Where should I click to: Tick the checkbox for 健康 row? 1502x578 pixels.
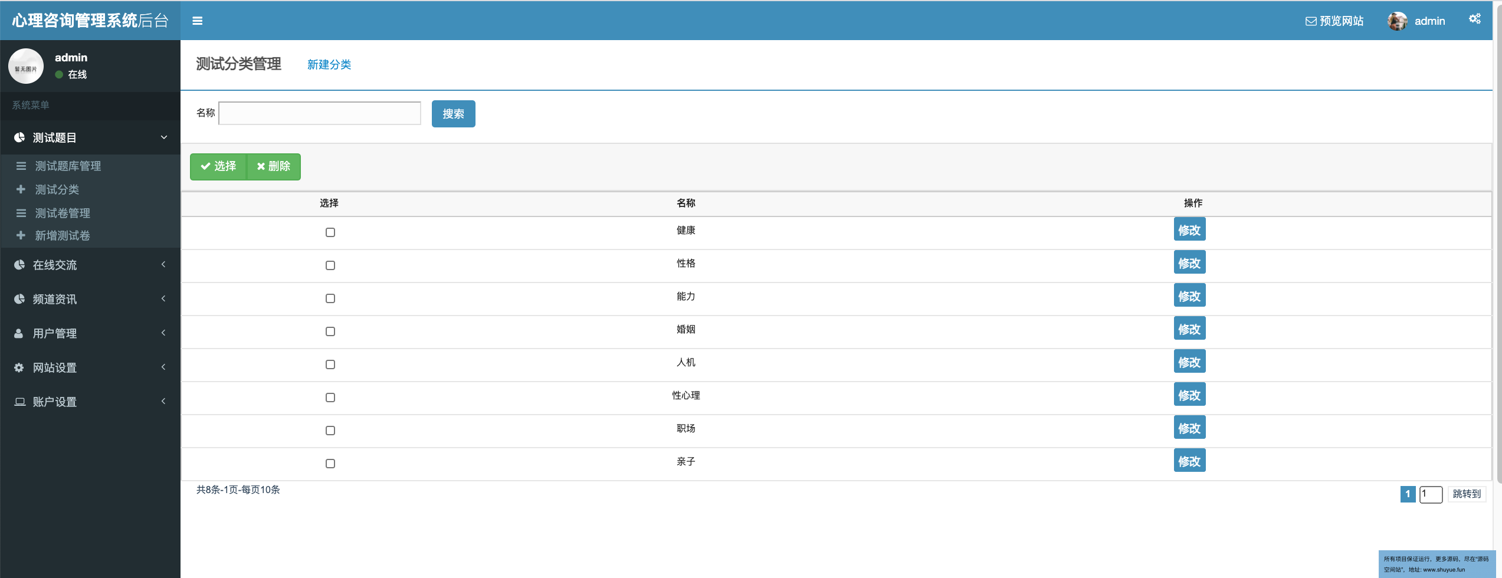click(x=330, y=232)
